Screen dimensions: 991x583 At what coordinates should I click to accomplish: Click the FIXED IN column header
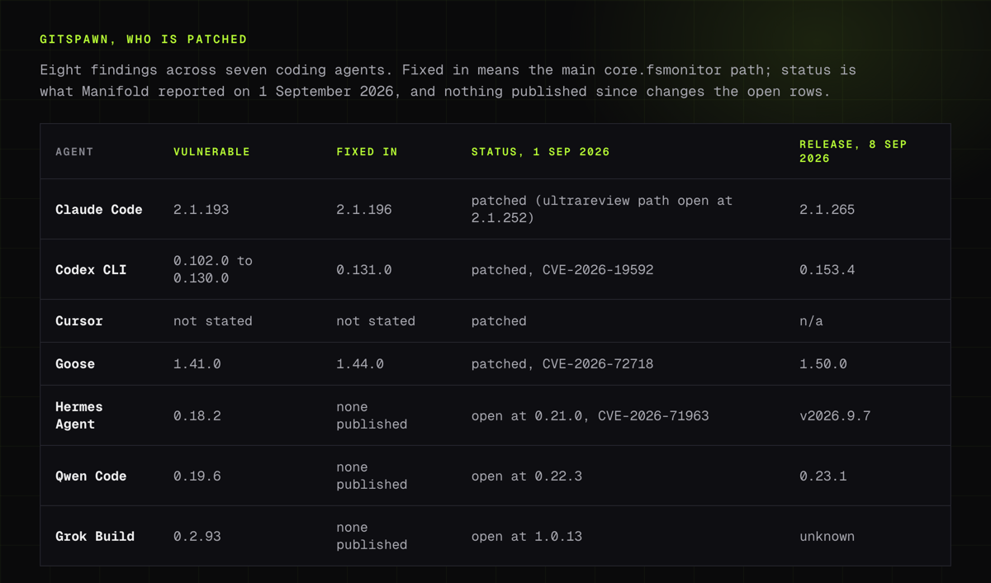pyautogui.click(x=367, y=152)
